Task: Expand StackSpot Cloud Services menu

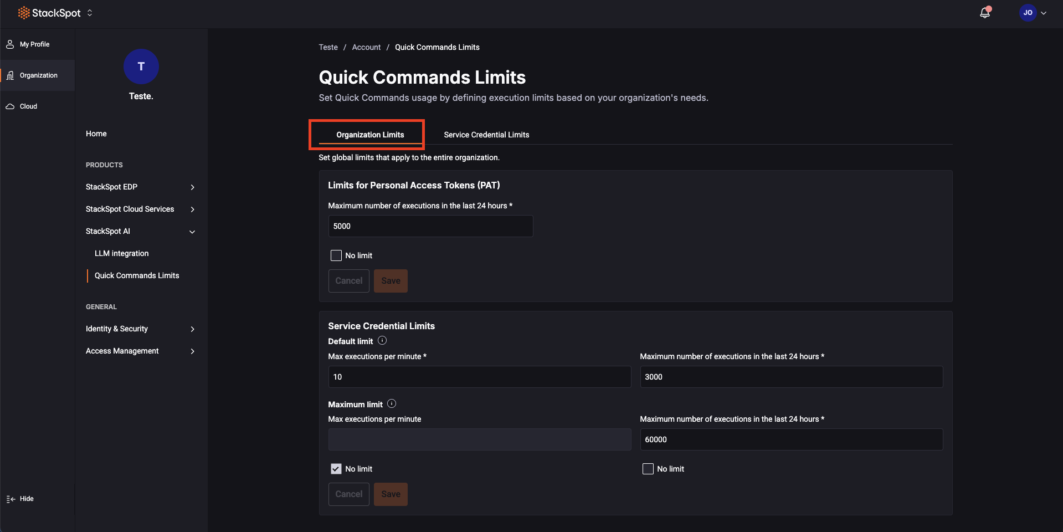Action: (192, 209)
